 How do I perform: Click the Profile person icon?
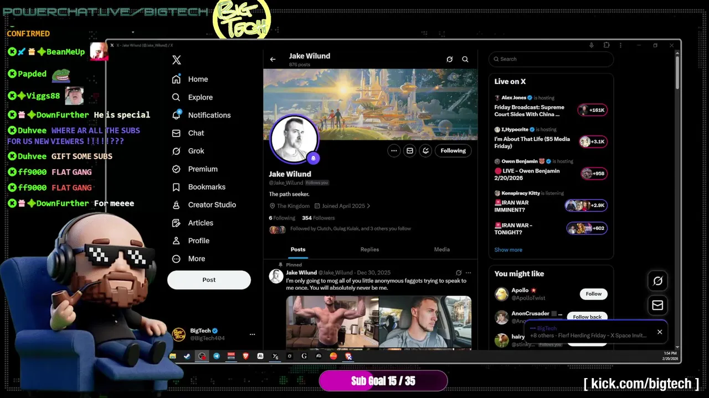pos(176,240)
